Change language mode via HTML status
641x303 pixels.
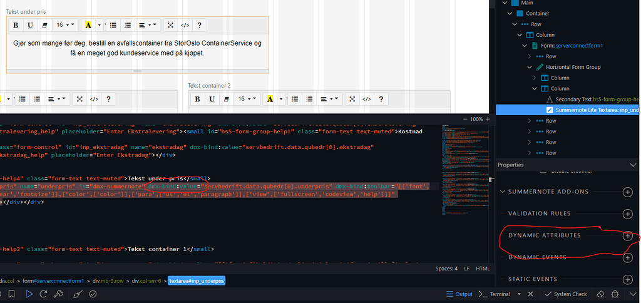pos(483,269)
